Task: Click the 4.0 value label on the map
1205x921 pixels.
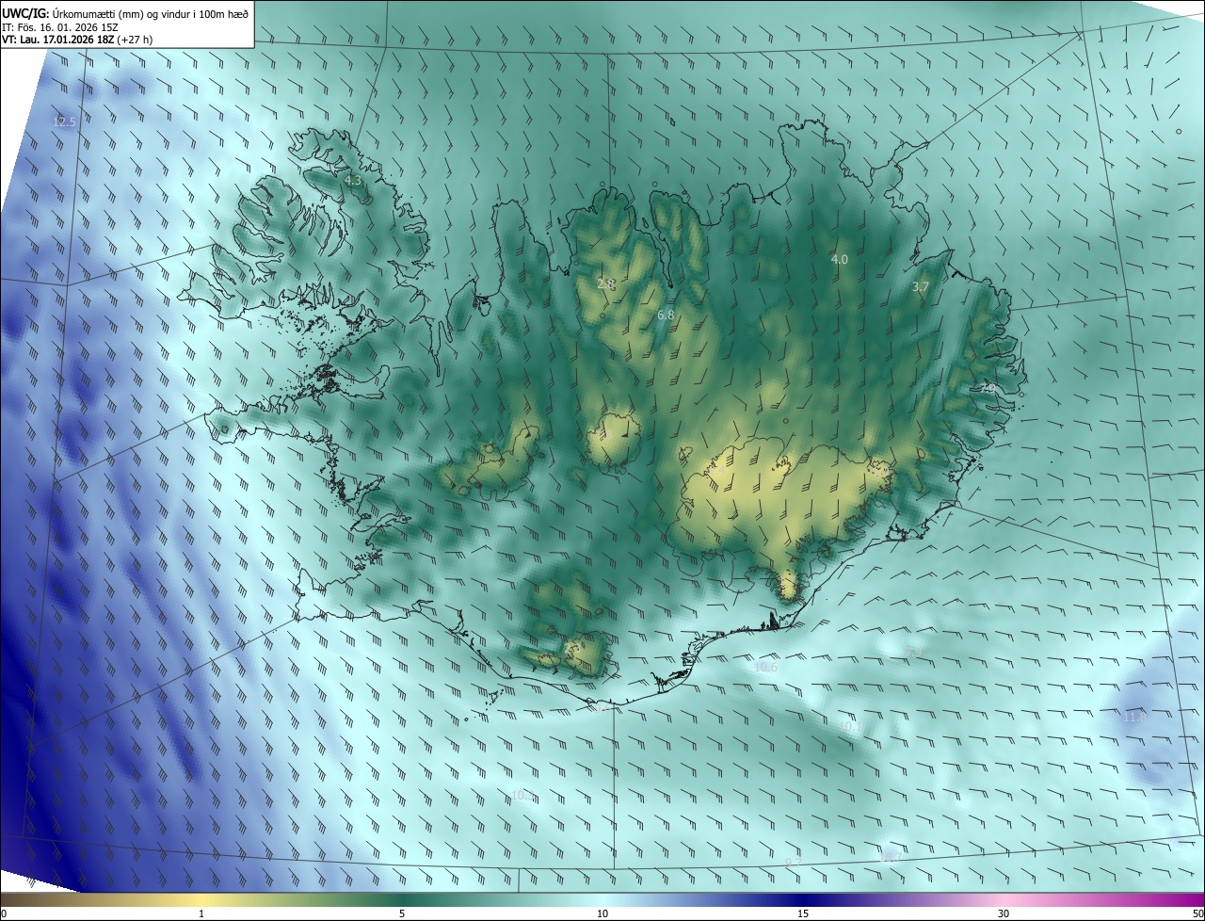Action: click(x=840, y=259)
